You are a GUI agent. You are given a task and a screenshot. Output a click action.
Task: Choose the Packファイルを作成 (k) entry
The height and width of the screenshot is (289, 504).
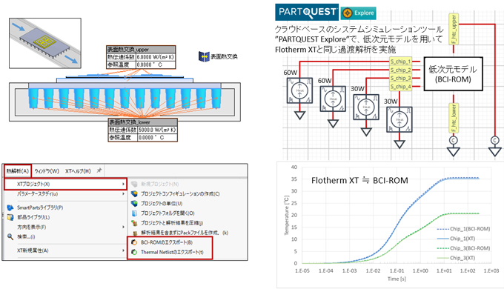tap(185, 233)
